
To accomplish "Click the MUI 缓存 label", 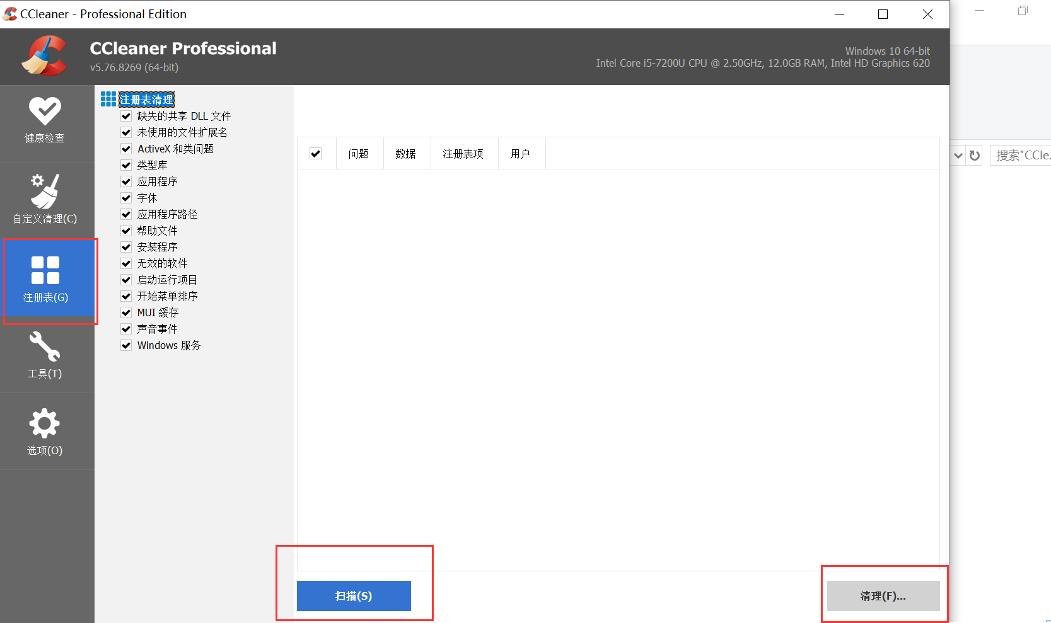I will [158, 312].
